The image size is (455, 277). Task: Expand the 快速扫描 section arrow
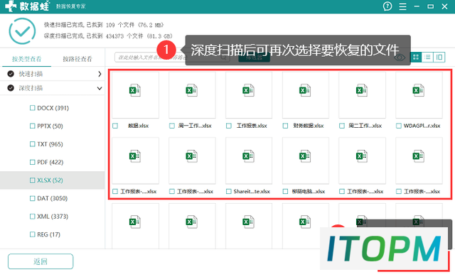(100, 74)
